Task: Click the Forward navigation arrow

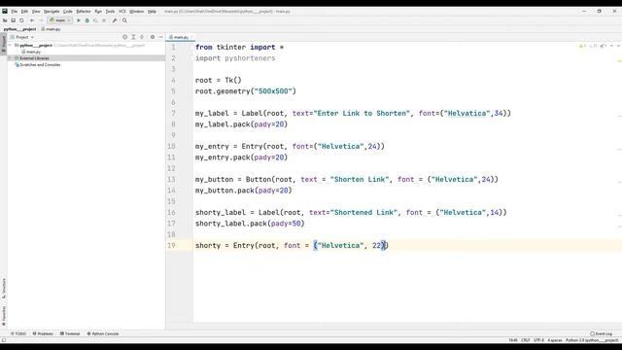Action: pyautogui.click(x=41, y=20)
